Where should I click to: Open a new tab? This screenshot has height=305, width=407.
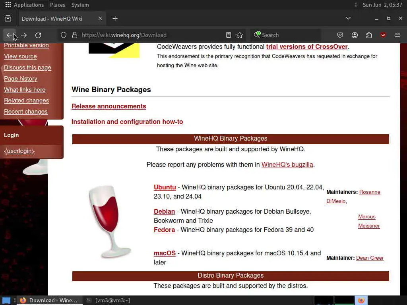[x=115, y=18]
